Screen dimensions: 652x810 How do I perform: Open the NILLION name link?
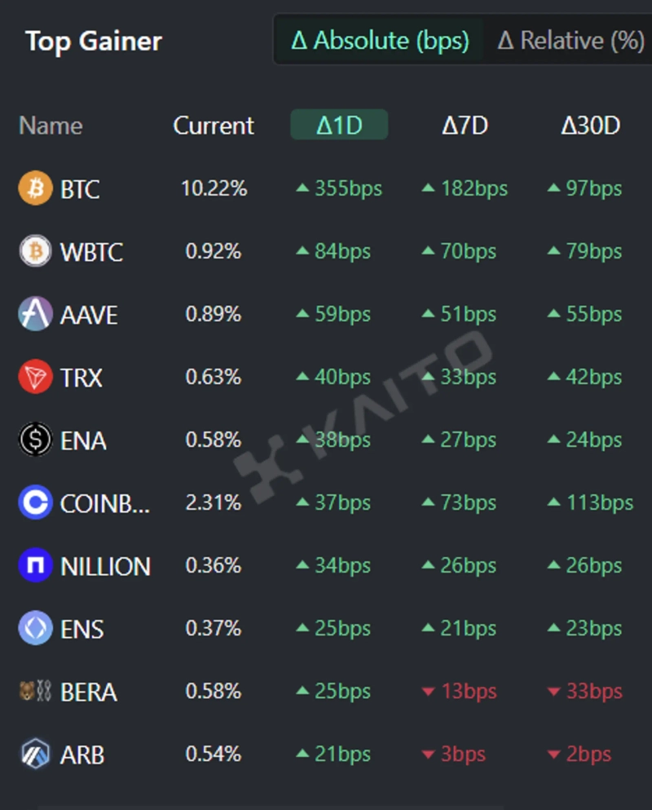105,567
